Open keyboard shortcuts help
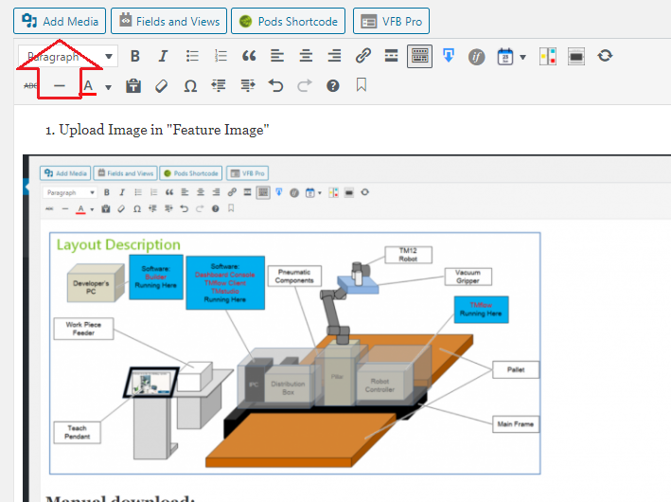The image size is (671, 502). [332, 86]
